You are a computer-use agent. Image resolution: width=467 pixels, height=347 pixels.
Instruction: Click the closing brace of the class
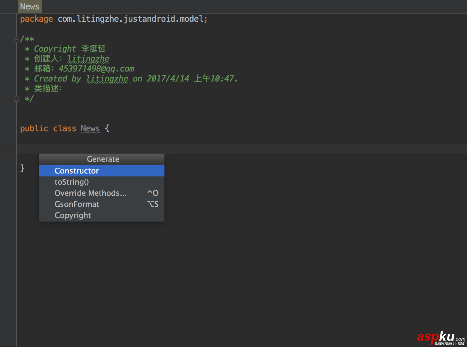click(22, 168)
